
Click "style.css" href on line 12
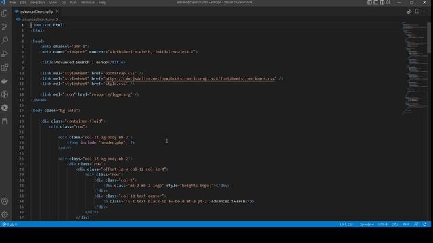[115, 84]
